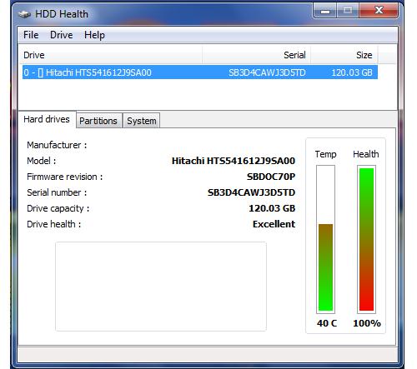Close the HDD Health window
This screenshot has height=369, width=417.
click(x=379, y=11)
